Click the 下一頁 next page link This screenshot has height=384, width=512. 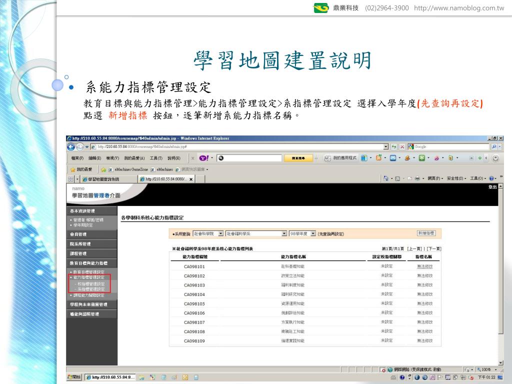click(433, 249)
